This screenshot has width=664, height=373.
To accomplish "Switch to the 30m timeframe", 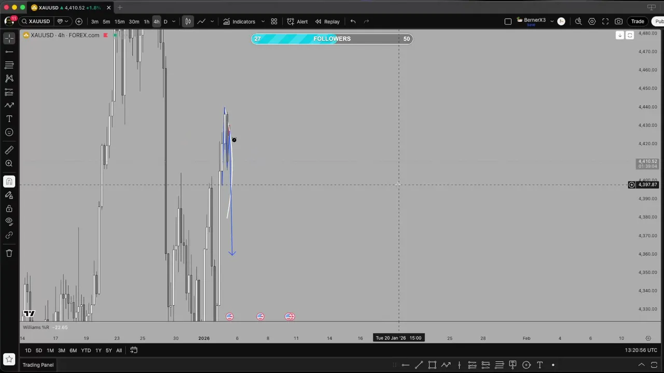I will (x=134, y=21).
